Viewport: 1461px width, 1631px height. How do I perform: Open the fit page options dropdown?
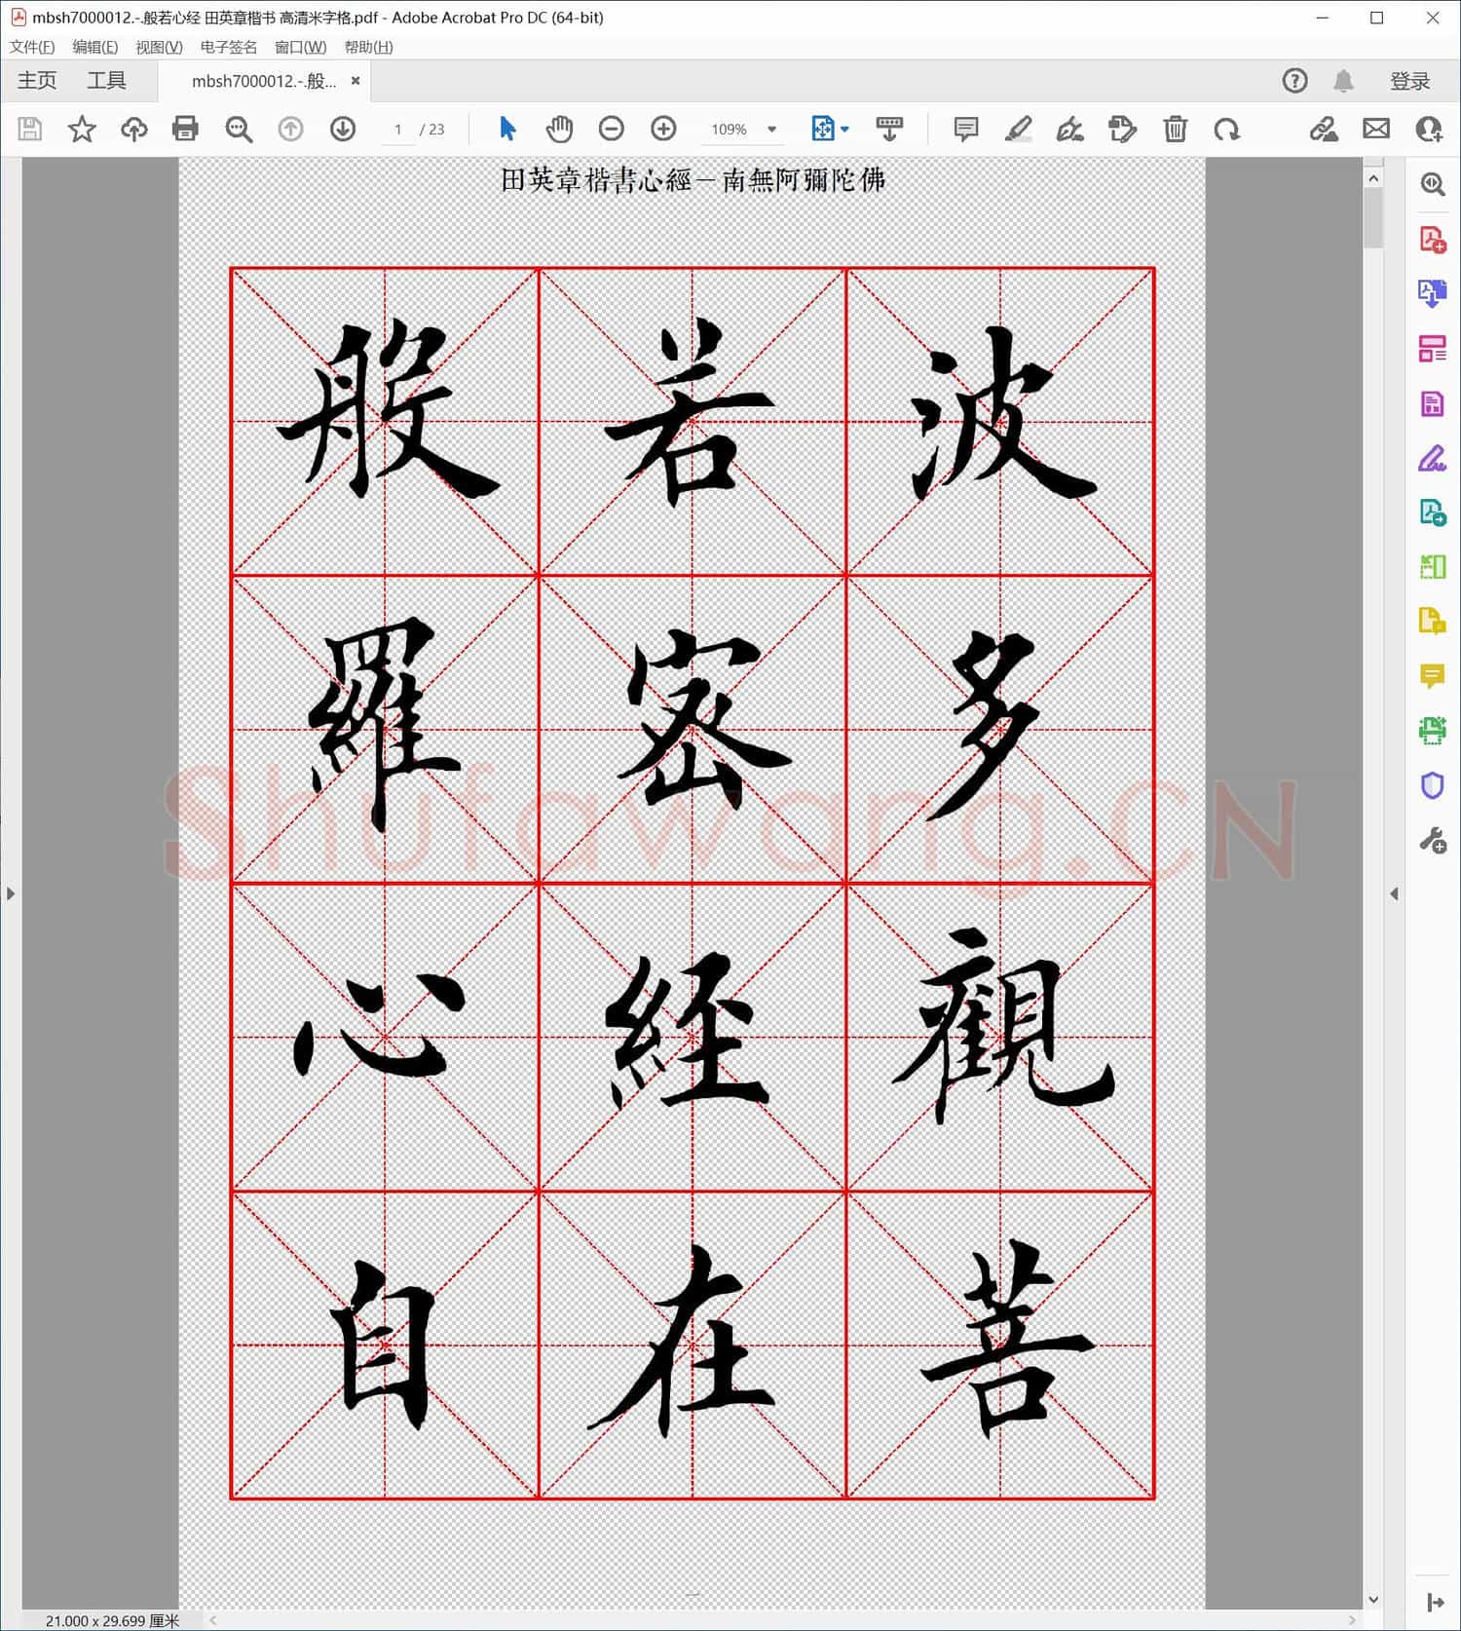[843, 130]
